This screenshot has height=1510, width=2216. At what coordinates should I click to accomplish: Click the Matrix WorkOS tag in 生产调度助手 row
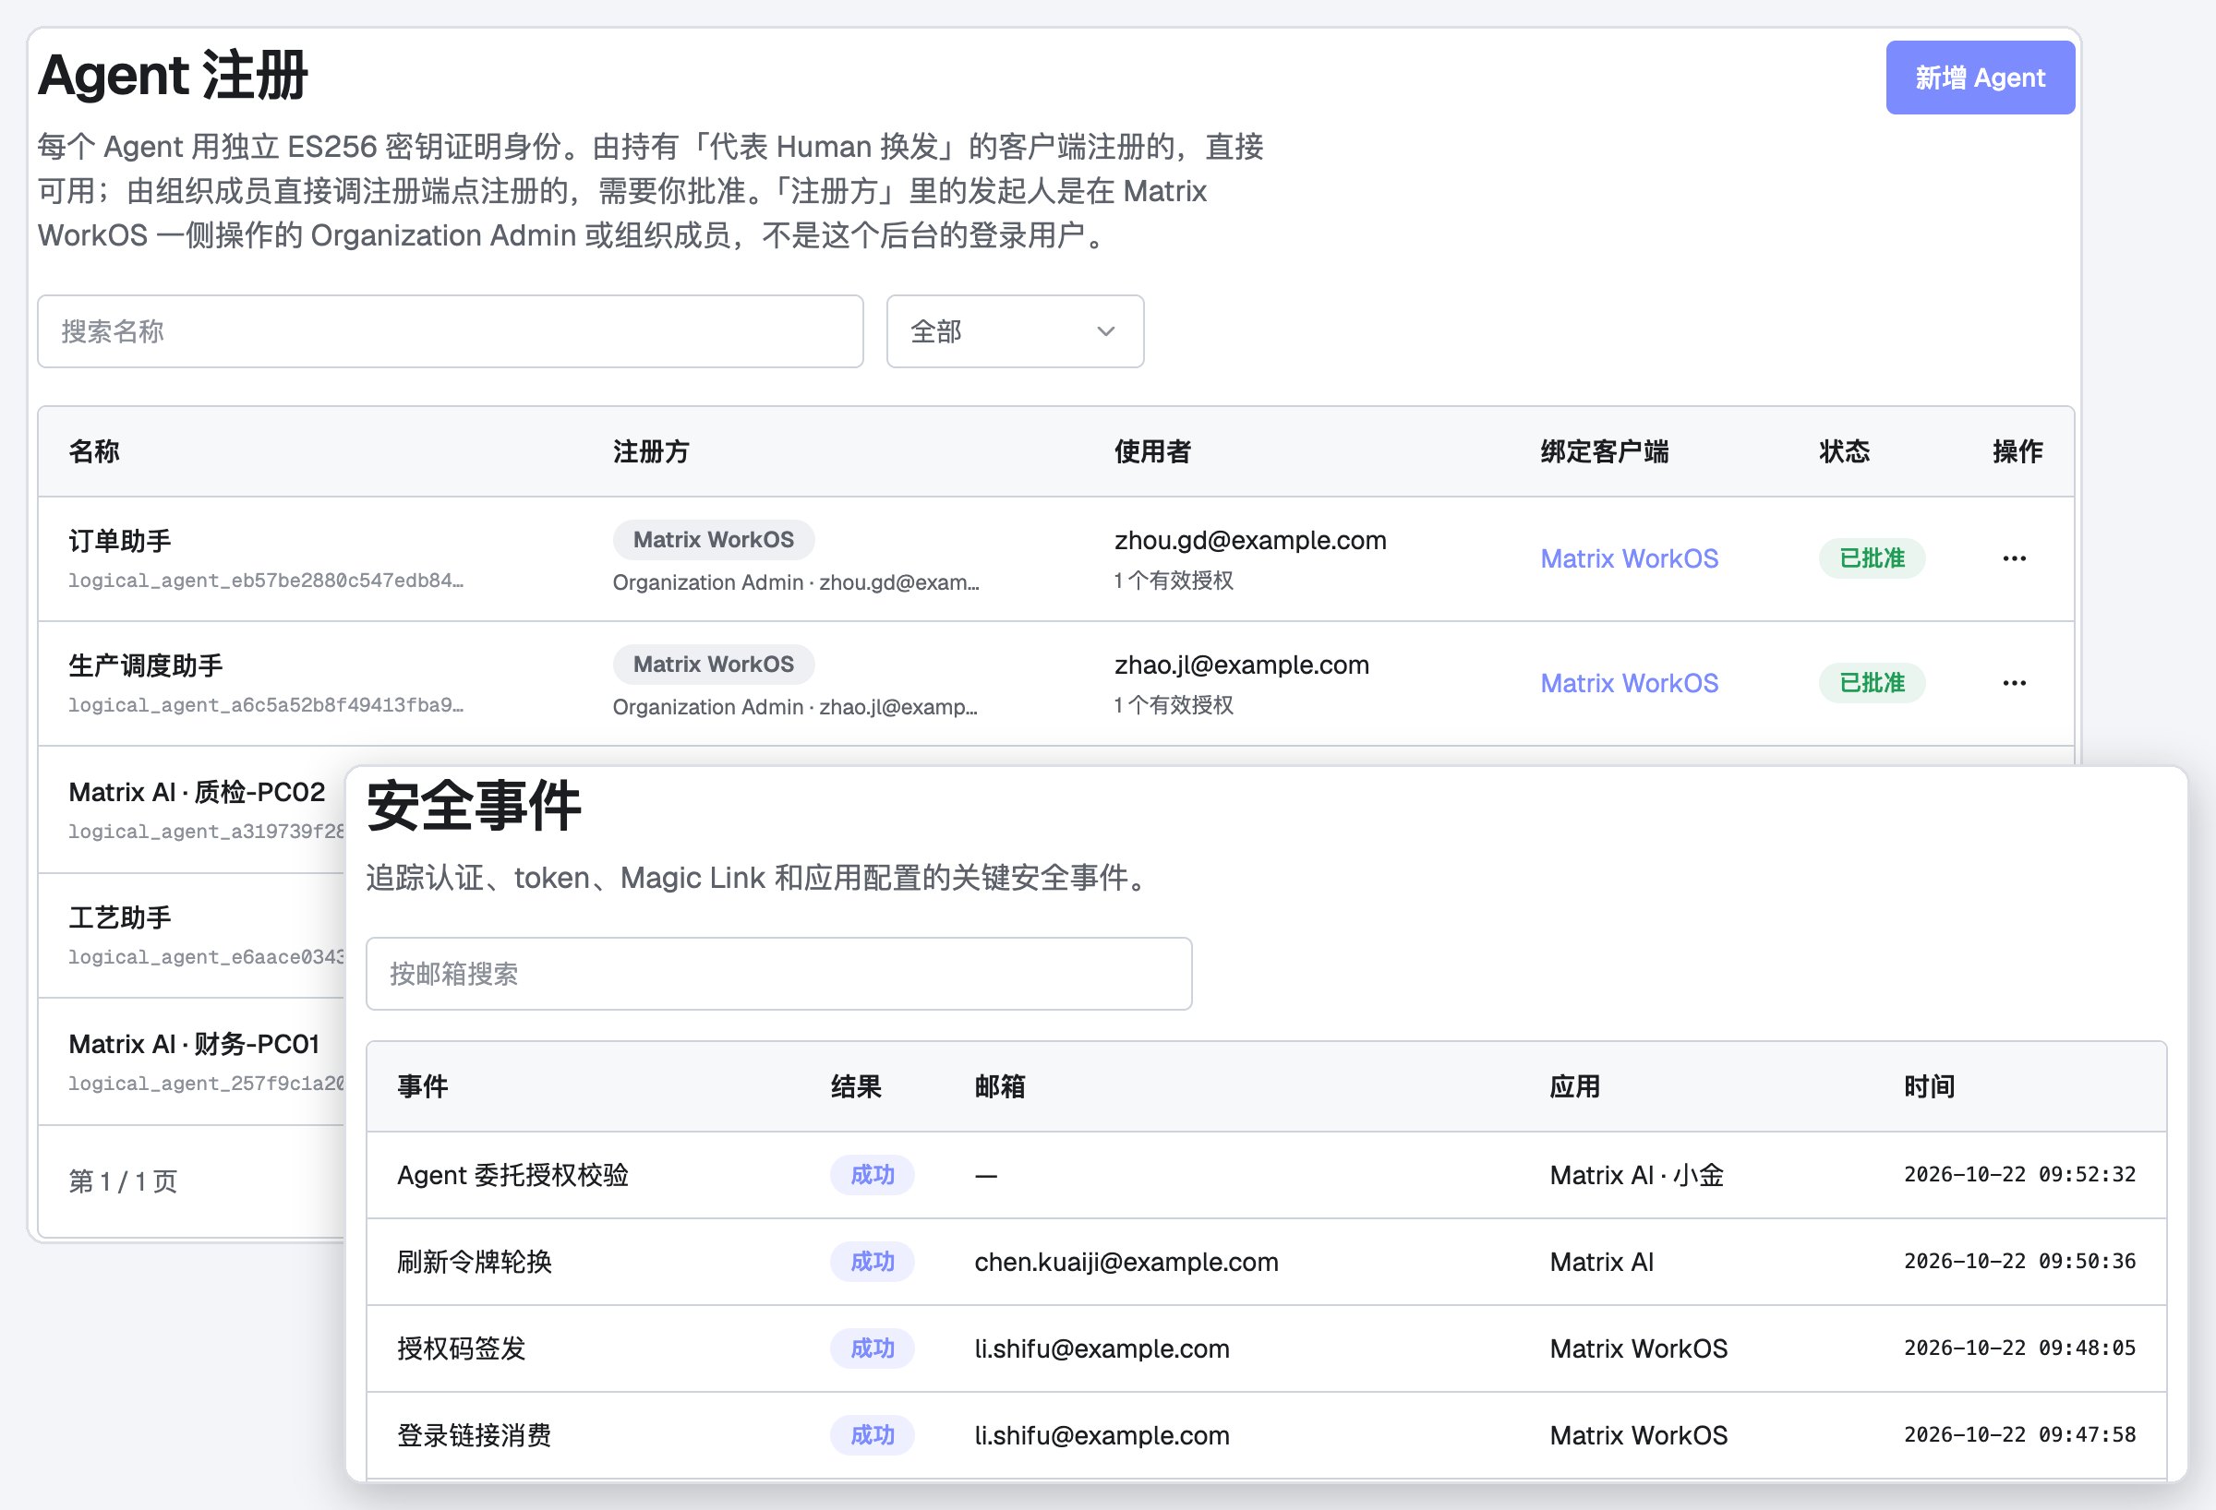click(x=713, y=665)
